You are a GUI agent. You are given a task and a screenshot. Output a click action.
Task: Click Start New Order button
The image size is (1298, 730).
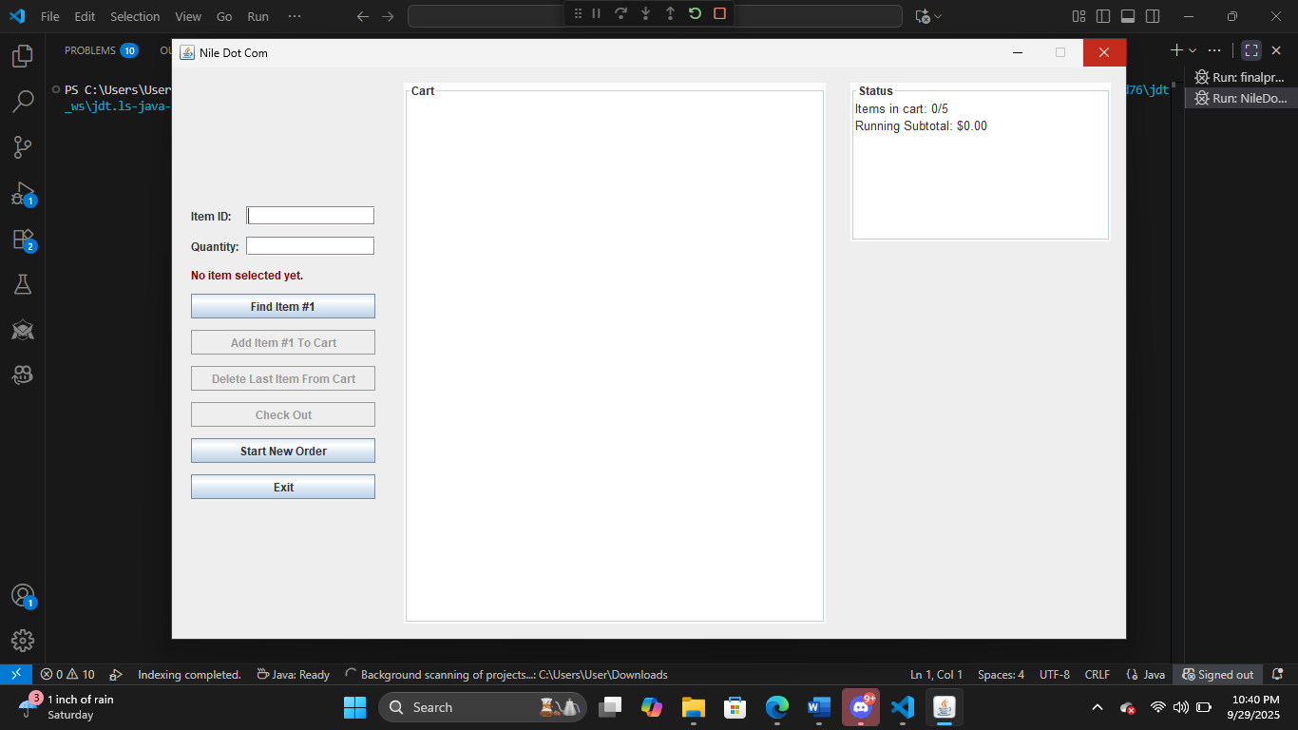[283, 451]
